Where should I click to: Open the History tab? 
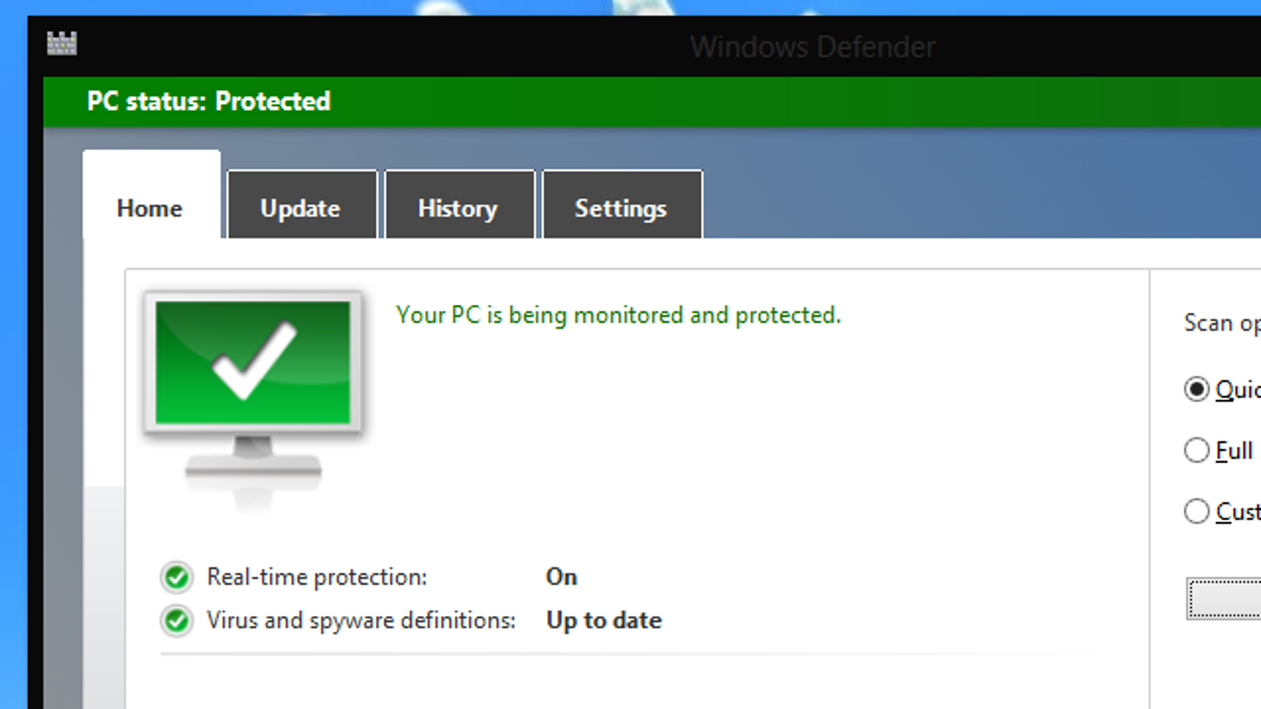point(459,205)
